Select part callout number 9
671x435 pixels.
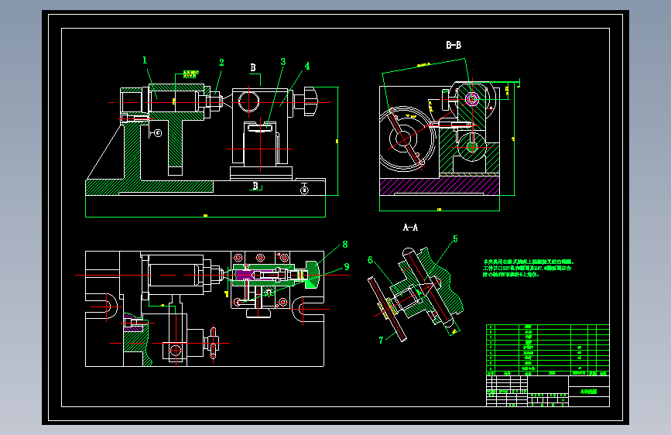pos(347,267)
